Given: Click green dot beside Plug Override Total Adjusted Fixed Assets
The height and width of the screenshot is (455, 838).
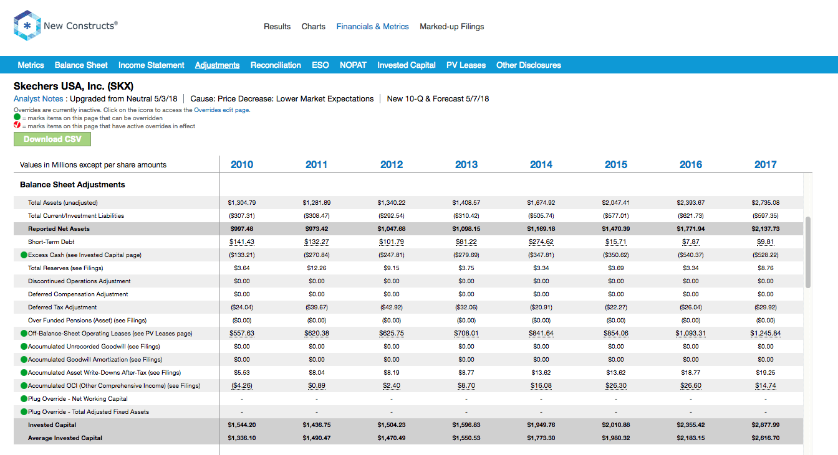Looking at the screenshot, I should pyautogui.click(x=24, y=411).
